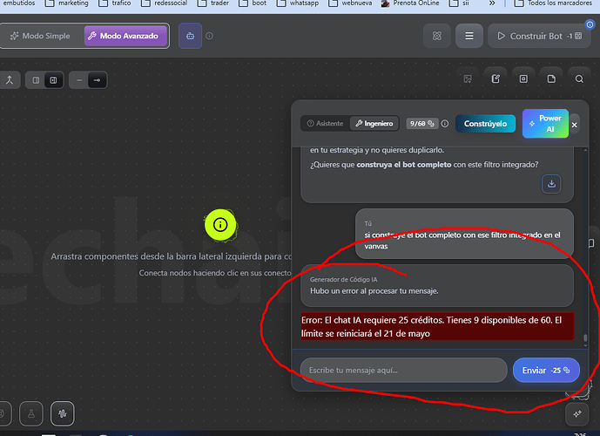This screenshot has height=436, width=600.
Task: Click Enviar -25 button
Action: click(x=546, y=370)
